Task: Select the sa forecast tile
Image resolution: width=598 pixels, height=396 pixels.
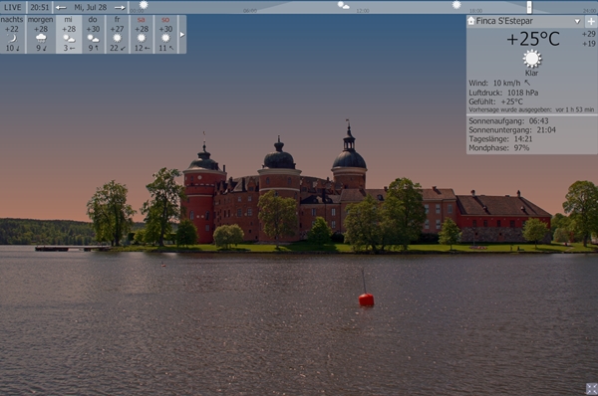Action: [142, 34]
